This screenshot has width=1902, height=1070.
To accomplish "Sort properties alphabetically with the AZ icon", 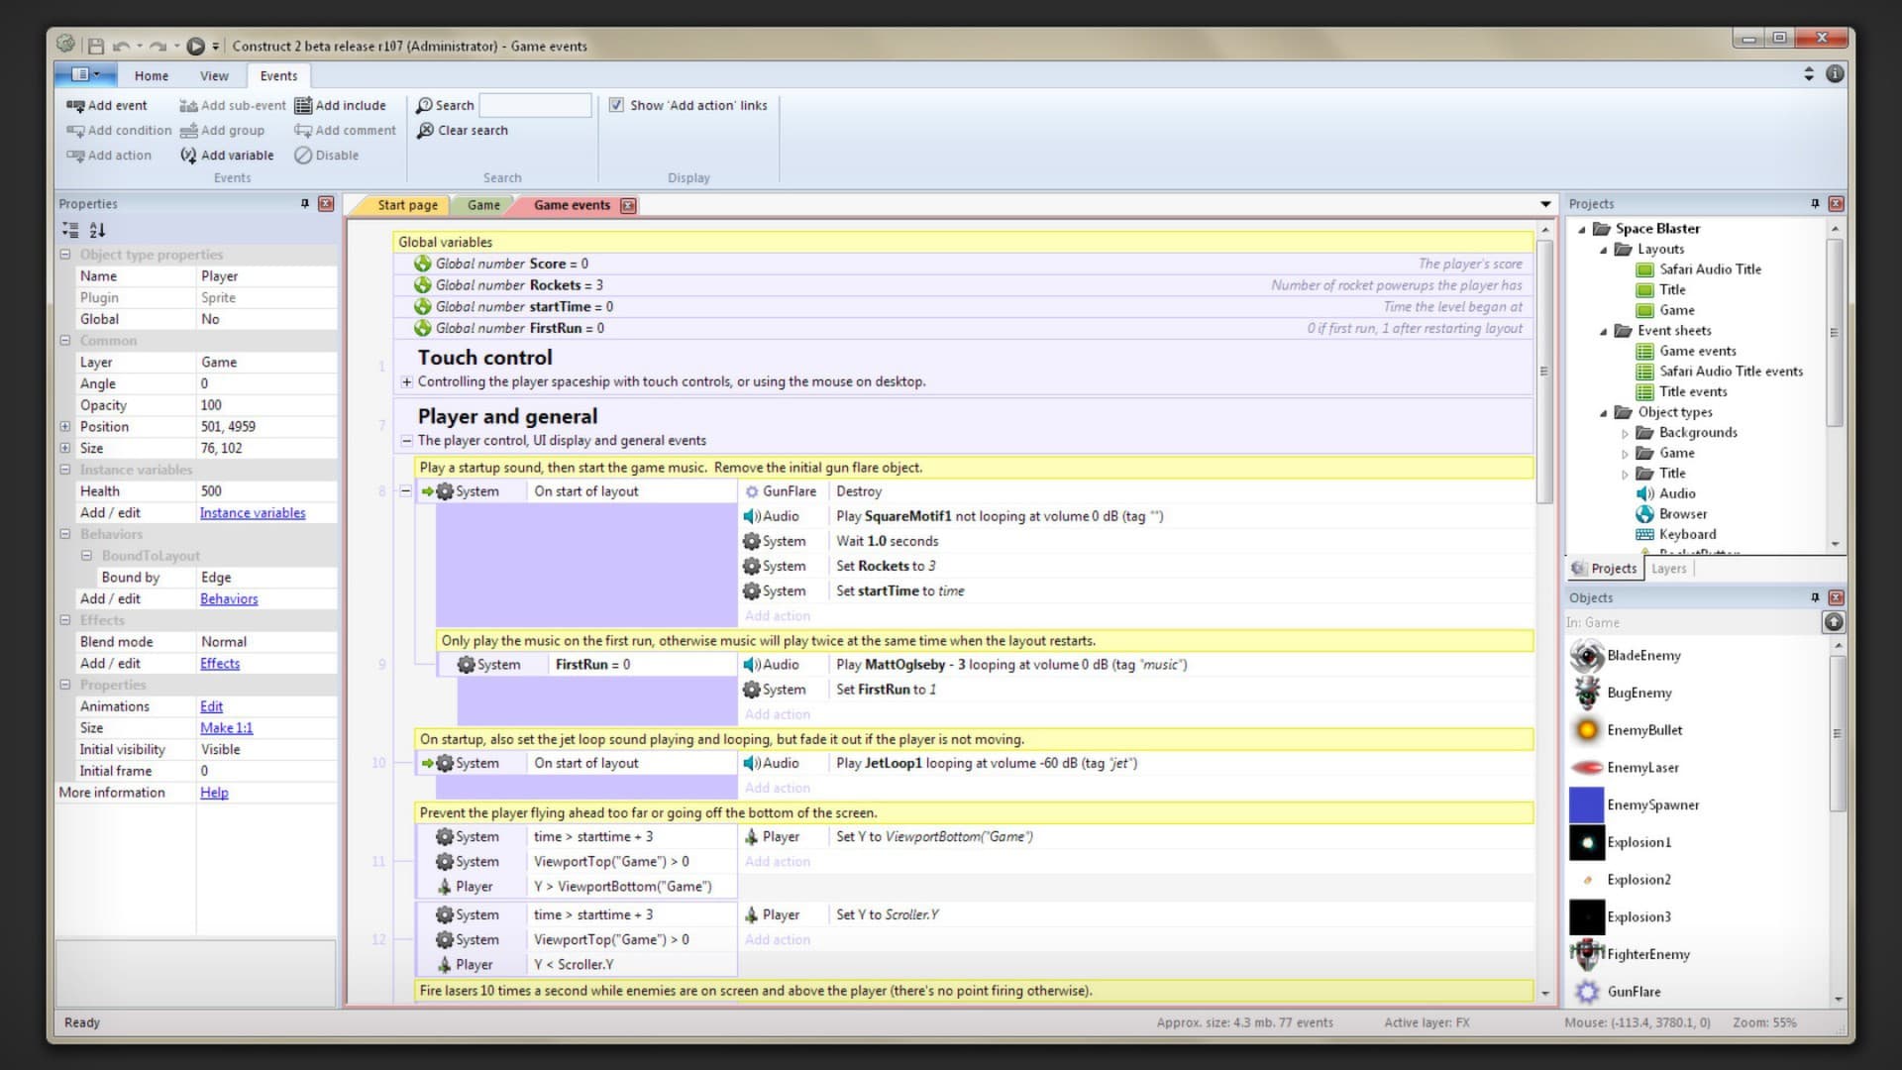I will pos(97,230).
